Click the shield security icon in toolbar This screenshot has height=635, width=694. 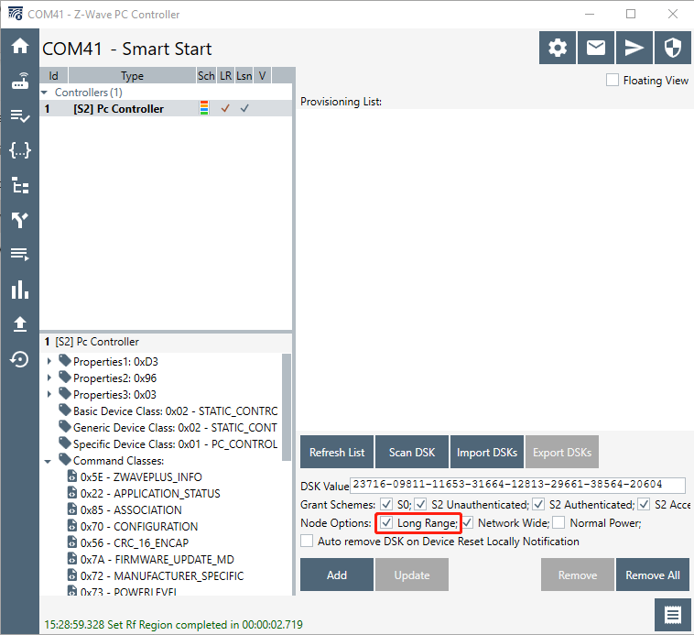(672, 49)
